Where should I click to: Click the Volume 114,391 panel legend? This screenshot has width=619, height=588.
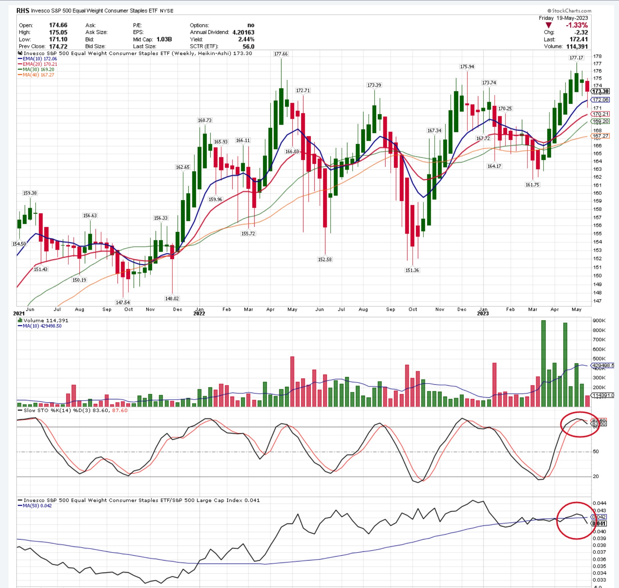tap(43, 320)
